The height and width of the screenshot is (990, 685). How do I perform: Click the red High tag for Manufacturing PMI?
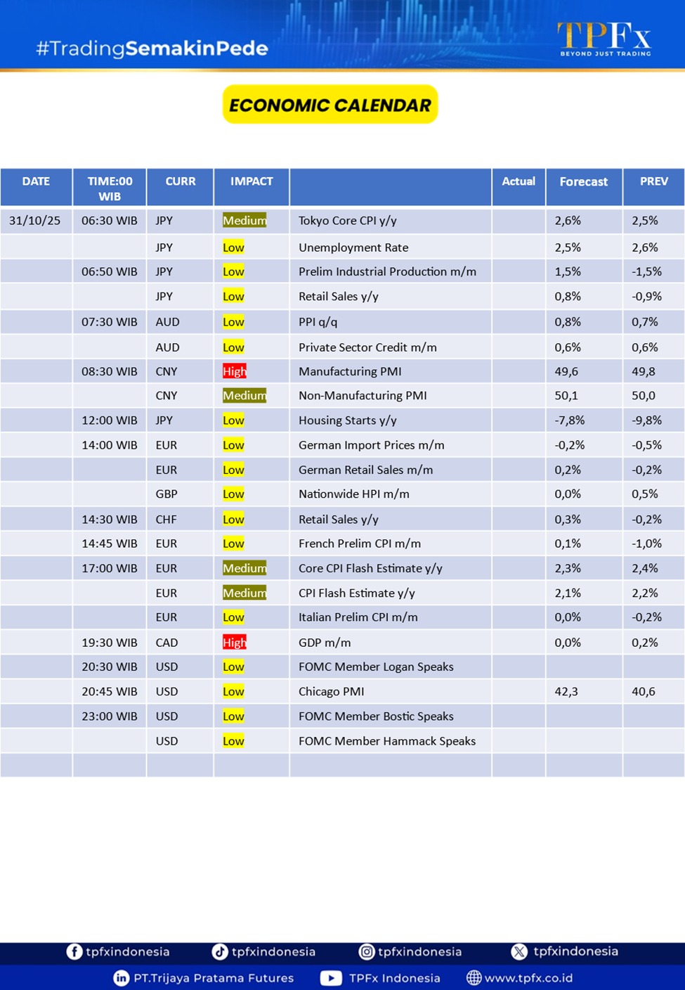(x=235, y=371)
